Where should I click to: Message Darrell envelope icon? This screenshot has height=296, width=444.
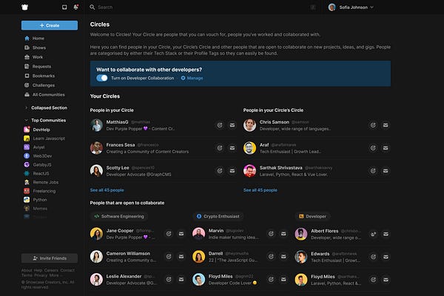point(283,257)
